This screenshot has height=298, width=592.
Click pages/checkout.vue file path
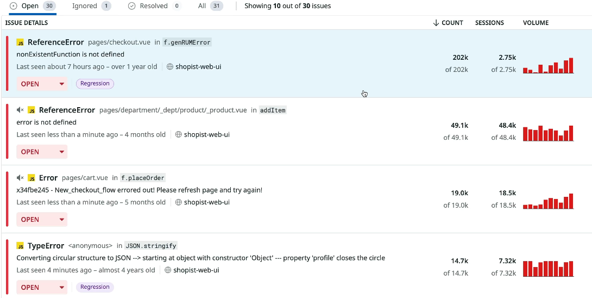click(x=119, y=42)
